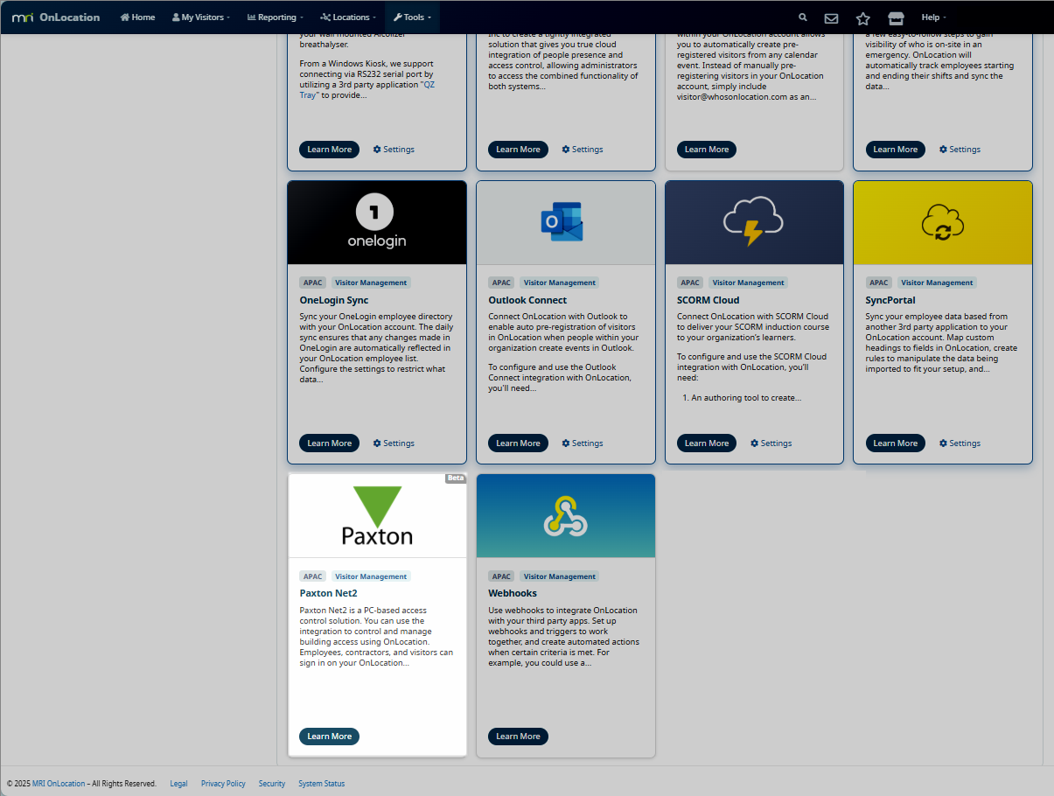
Task: Click the Paxton logo thumbnail
Action: tap(376, 515)
